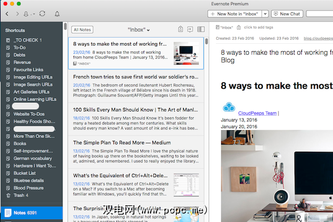Click the note icon beside Books

(8, 144)
